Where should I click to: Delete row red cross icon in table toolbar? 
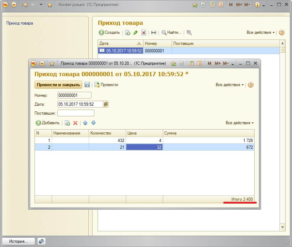[75, 123]
